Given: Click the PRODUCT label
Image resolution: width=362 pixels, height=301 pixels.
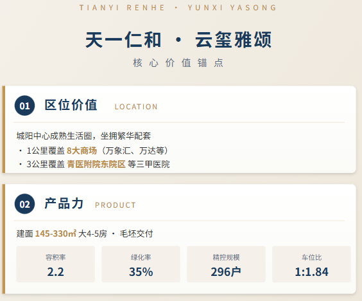Looking at the screenshot, I should click(116, 205).
